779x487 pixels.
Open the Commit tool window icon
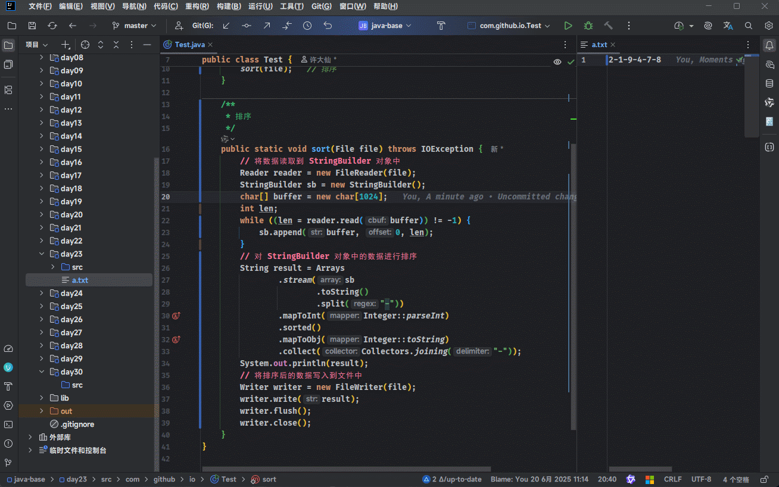point(8,64)
